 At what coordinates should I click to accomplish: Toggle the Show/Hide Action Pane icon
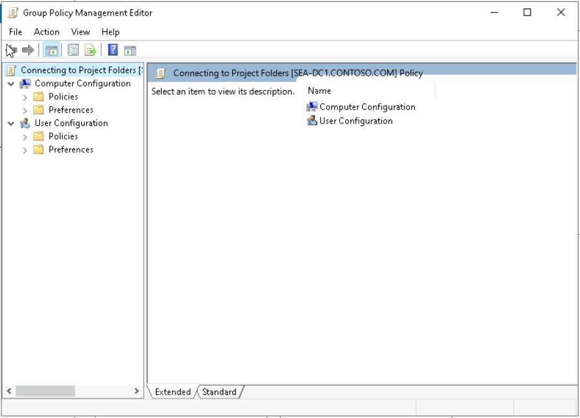130,50
